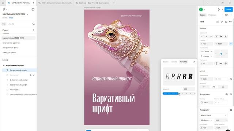Viewport: 234px width, 131px height.
Task: Add a new page with plus
Action: (33, 30)
